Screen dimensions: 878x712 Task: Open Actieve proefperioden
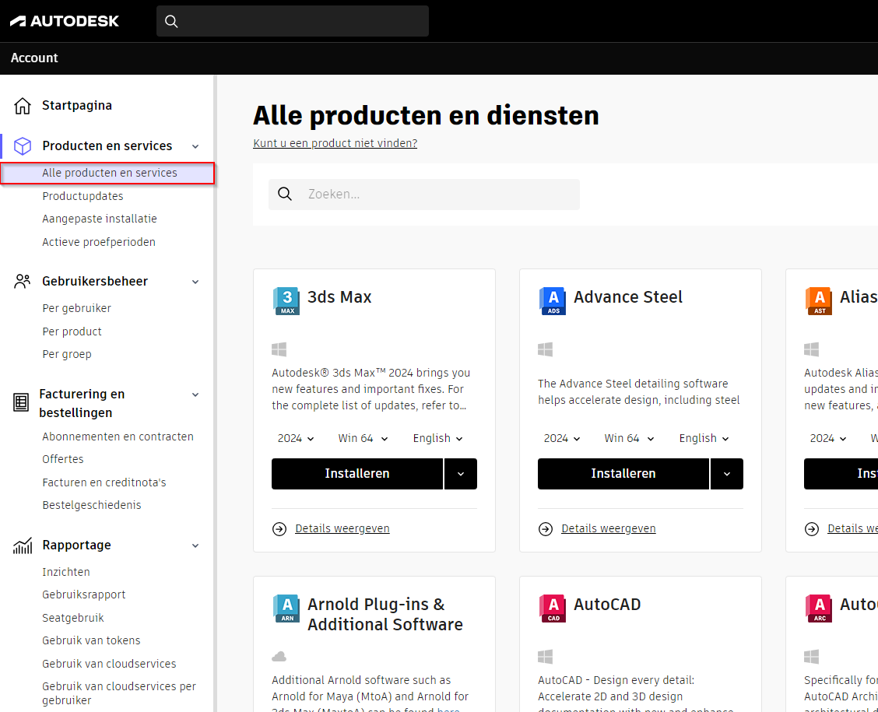click(x=99, y=242)
